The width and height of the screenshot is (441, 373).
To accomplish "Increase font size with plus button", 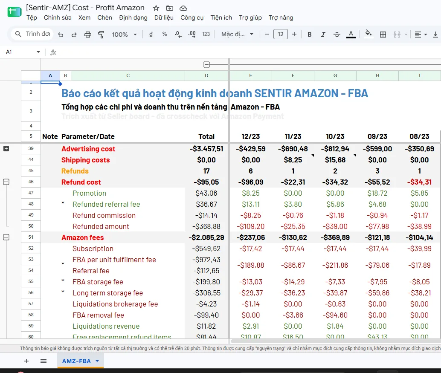I will pos(294,34).
